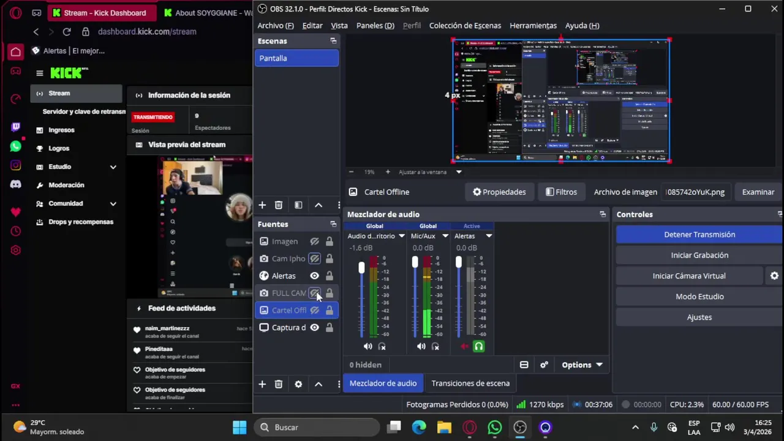The image size is (784, 441).
Task: Turn off the green Alertas monitoring headphones
Action: (x=479, y=347)
